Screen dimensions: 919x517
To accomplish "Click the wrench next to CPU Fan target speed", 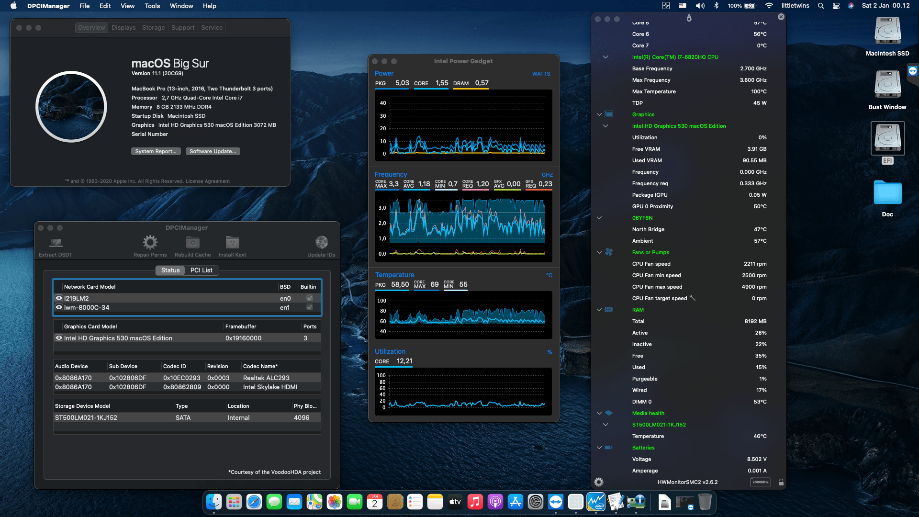I will click(693, 298).
